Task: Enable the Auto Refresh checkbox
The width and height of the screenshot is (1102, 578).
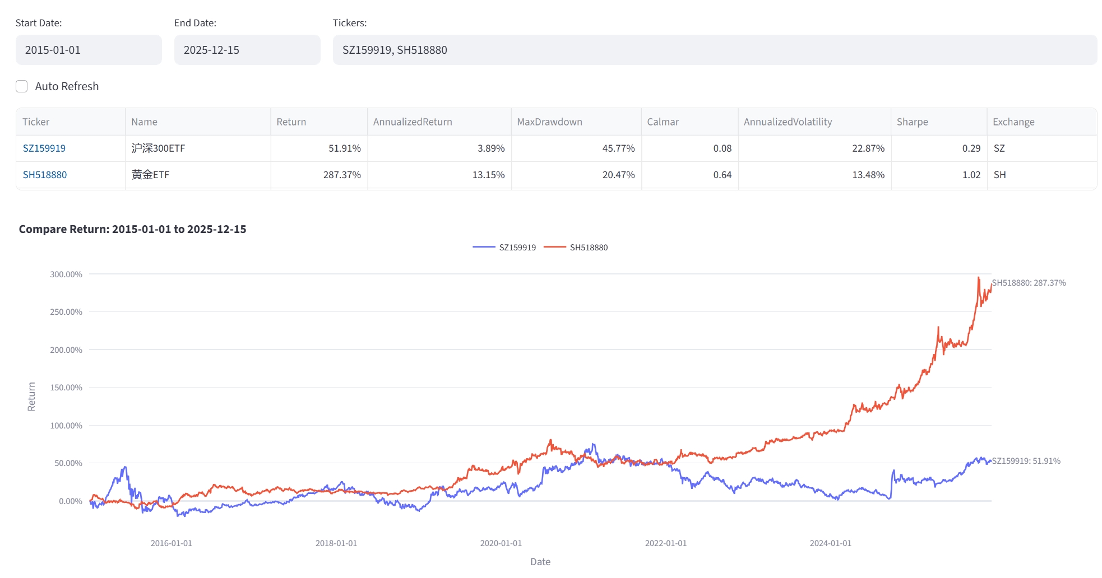Action: (x=22, y=86)
